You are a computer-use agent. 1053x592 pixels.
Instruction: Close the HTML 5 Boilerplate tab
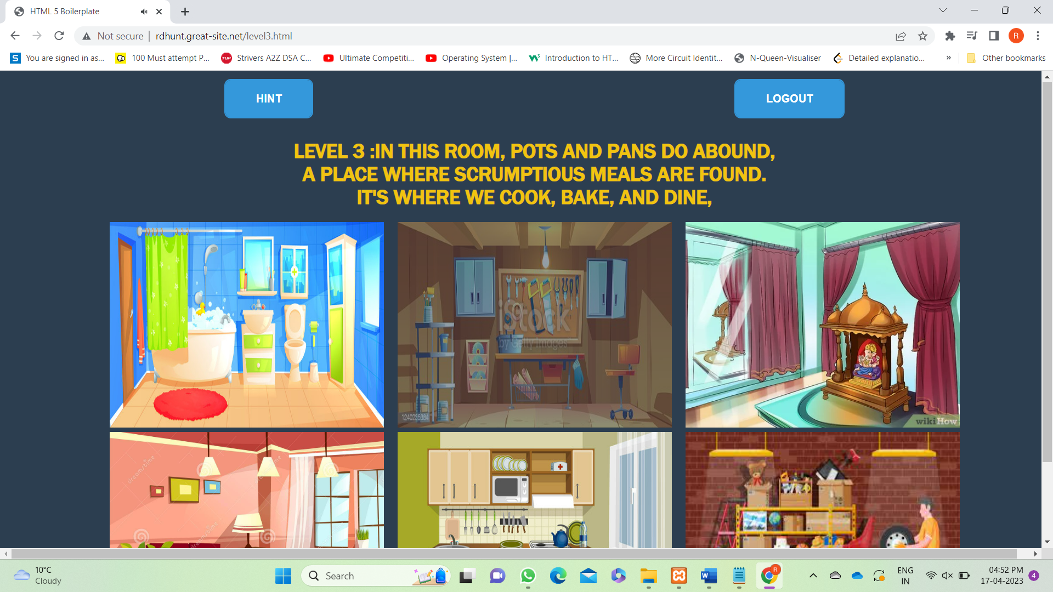coord(159,12)
